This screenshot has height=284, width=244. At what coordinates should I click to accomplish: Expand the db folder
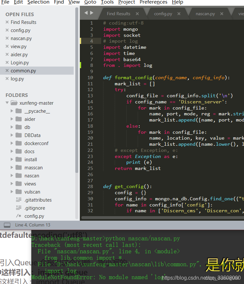click(x=12, y=127)
